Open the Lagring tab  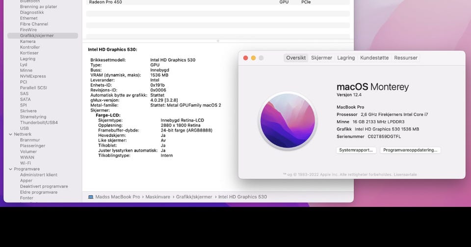[x=346, y=58]
